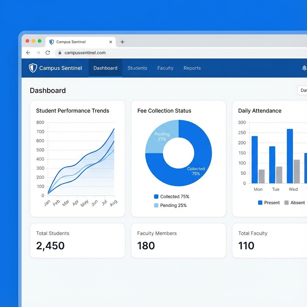Click the Campus Sentinel shield logo
The width and height of the screenshot is (307, 307).
pos(32,68)
